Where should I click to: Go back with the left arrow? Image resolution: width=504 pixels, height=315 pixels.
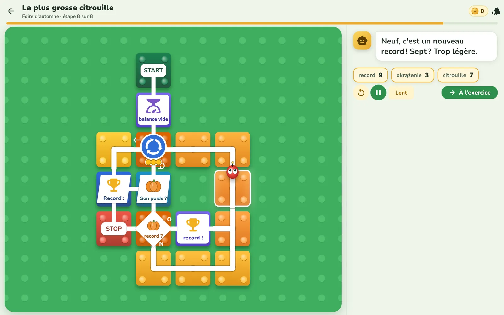pyautogui.click(x=11, y=11)
